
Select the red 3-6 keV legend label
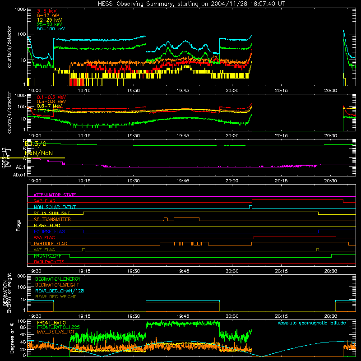coord(46,11)
